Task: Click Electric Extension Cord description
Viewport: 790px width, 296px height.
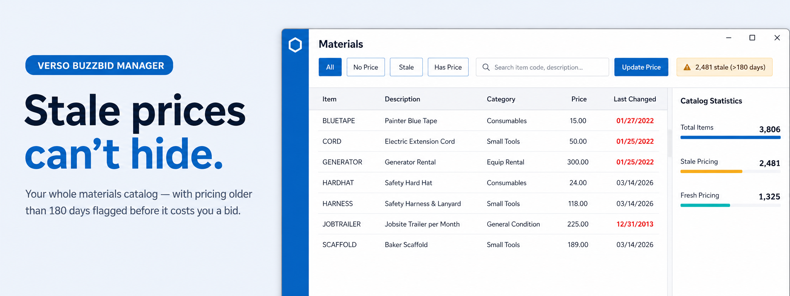Action: (420, 141)
